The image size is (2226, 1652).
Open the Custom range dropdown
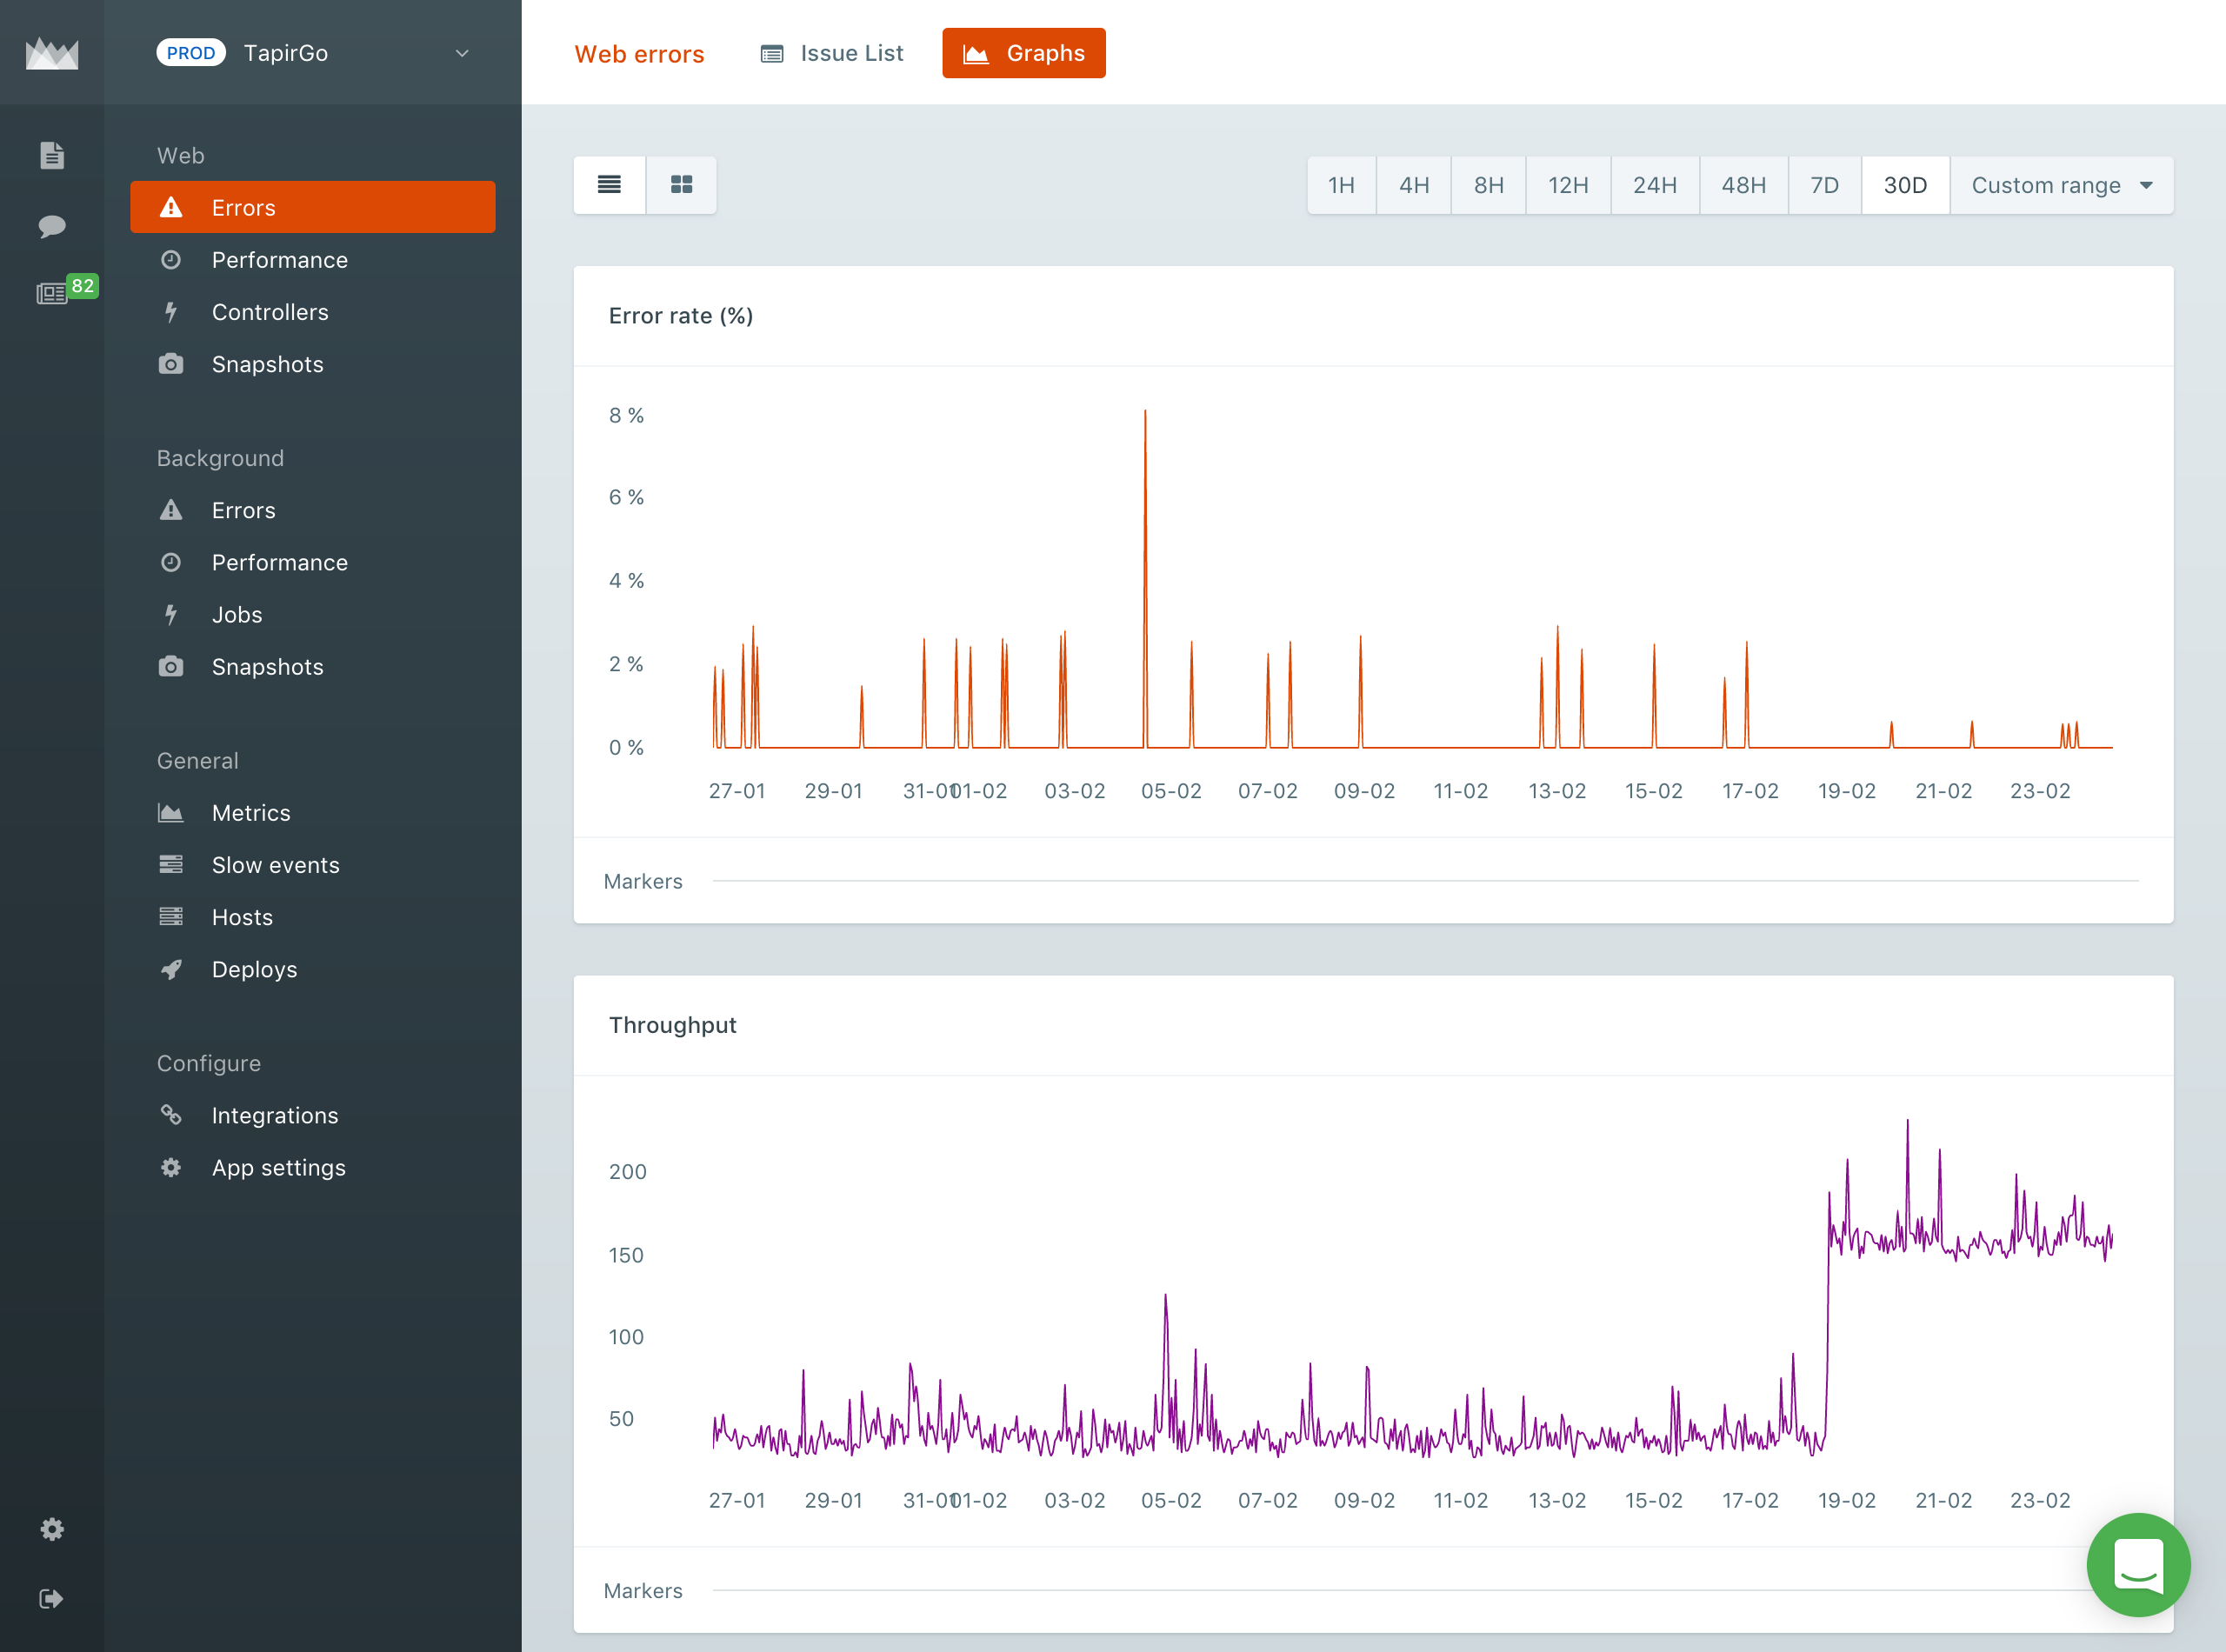tap(2061, 185)
